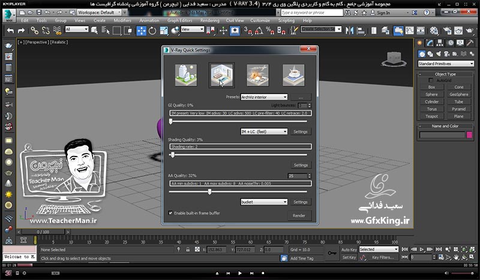Image resolution: width=480 pixels, height=280 pixels.
Task: Enable the AutoGrid checkbox
Action: tap(431, 80)
